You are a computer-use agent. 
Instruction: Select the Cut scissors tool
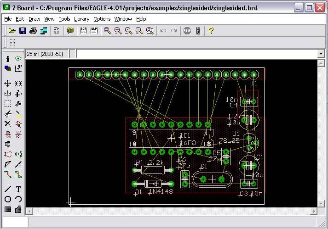click(8, 114)
